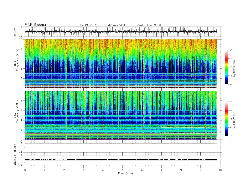Click the ch.1 voltage waveform trace
This screenshot has width=248, height=191.
(121, 32)
